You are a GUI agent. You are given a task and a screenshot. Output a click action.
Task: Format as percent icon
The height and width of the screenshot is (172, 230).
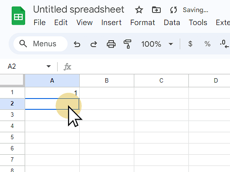[207, 44]
